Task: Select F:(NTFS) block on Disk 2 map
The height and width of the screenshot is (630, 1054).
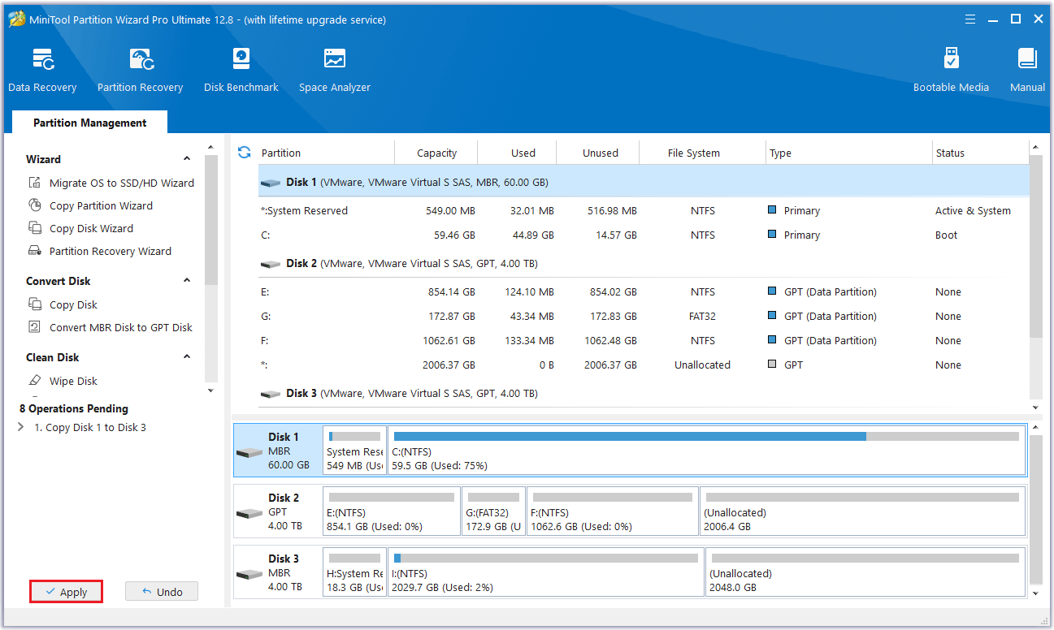Action: [613, 511]
